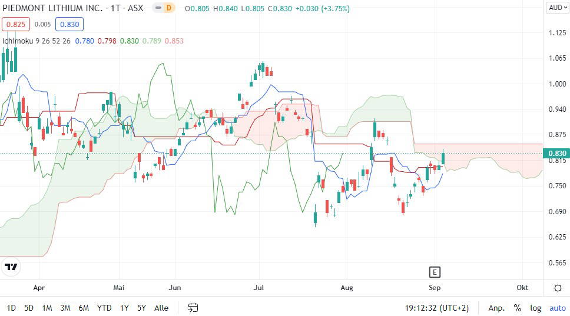Image resolution: width=570 pixels, height=316 pixels.
Task: Toggle the Anp. adjusted data option
Action: click(496, 308)
